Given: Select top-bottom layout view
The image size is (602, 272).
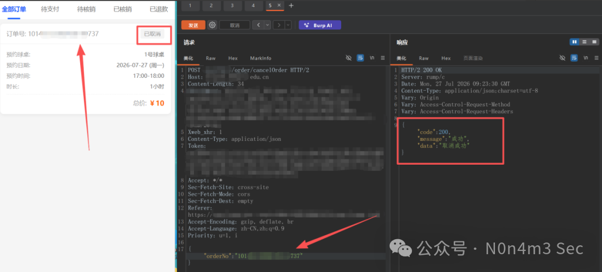Looking at the screenshot, I should click(584, 42).
